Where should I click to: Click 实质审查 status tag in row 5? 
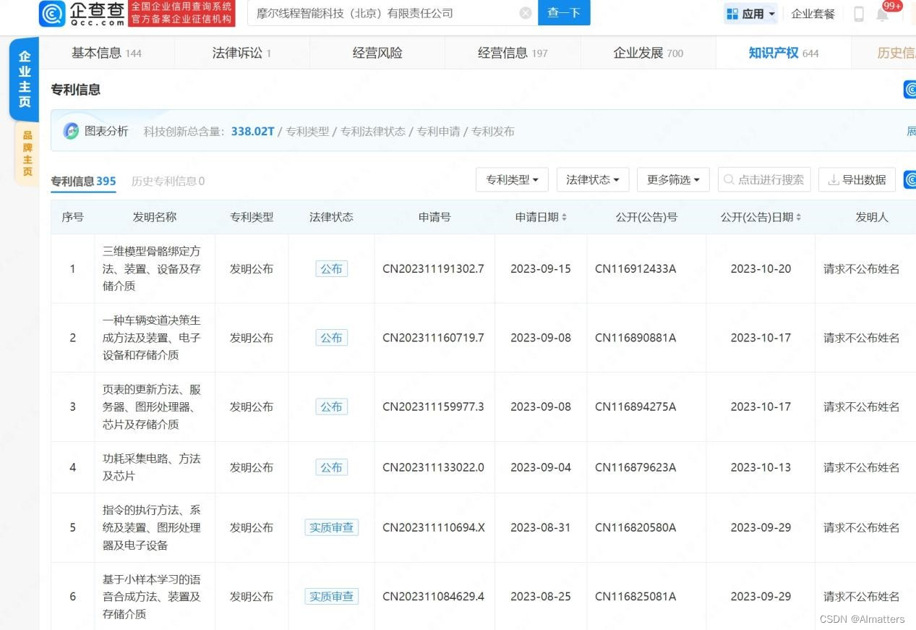331,527
